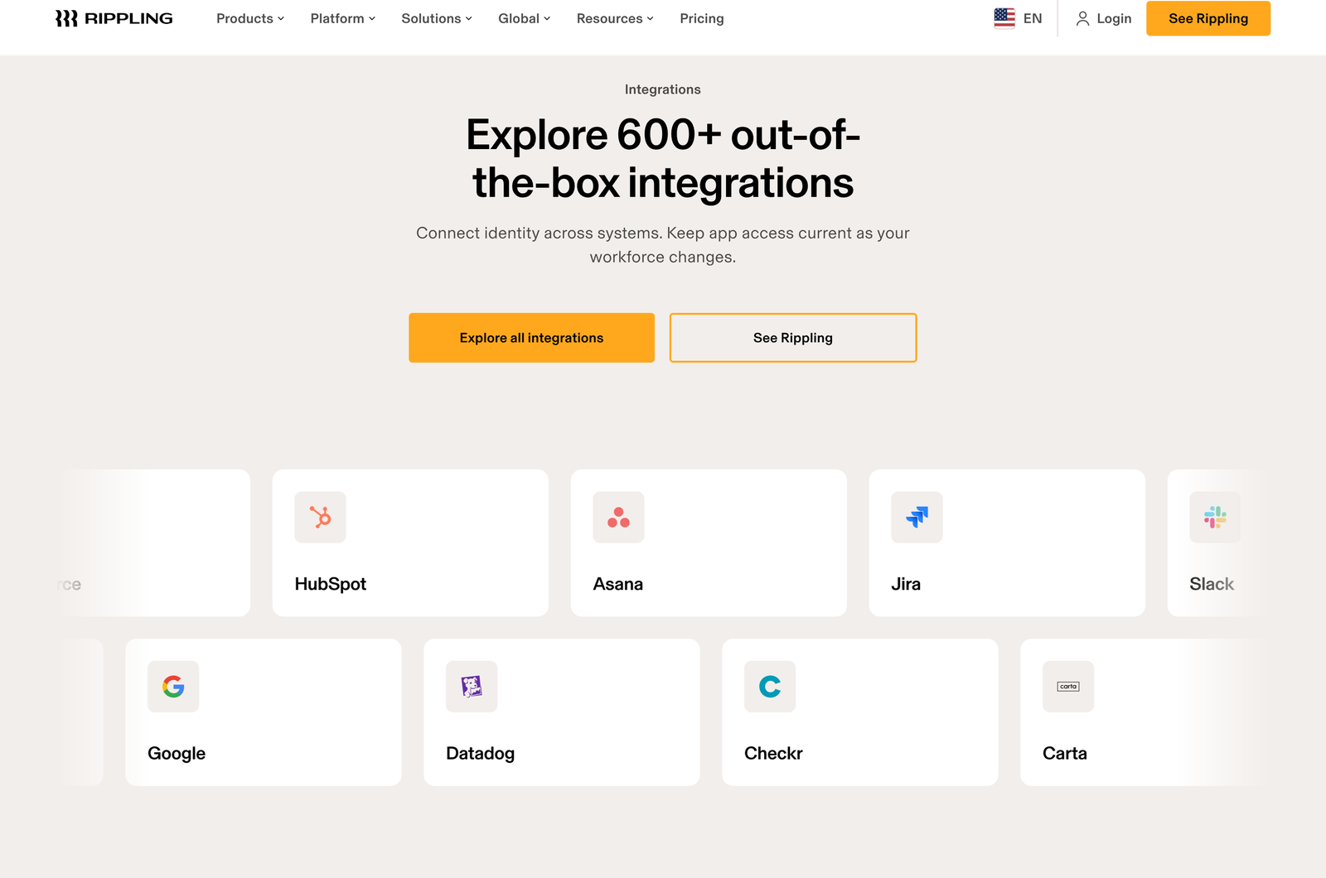Viewport: 1326px width, 878px height.
Task: Click the outlined See Rippling button
Action: pos(793,338)
